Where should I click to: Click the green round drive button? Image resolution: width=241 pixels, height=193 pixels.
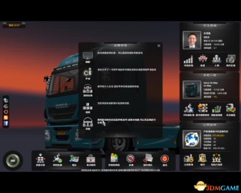click(13, 160)
